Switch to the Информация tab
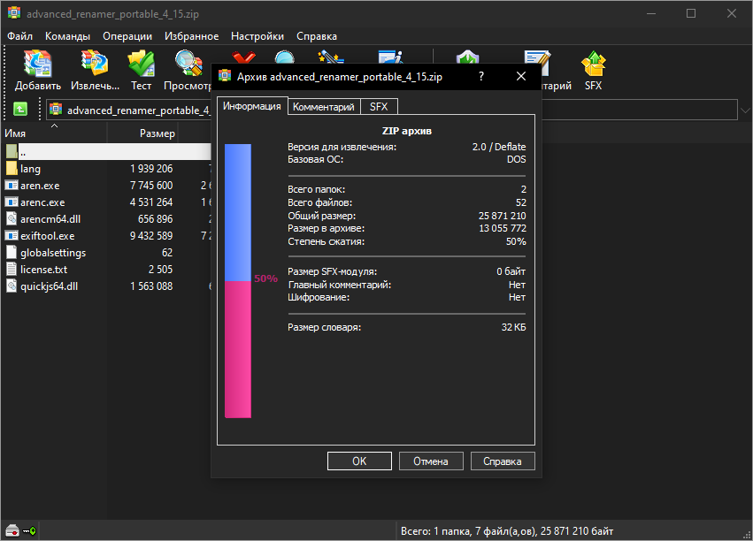Screen dimensions: 753x541 click(251, 106)
